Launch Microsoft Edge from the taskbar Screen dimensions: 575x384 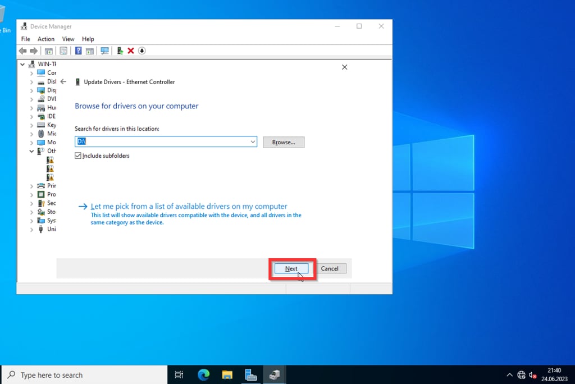point(203,375)
